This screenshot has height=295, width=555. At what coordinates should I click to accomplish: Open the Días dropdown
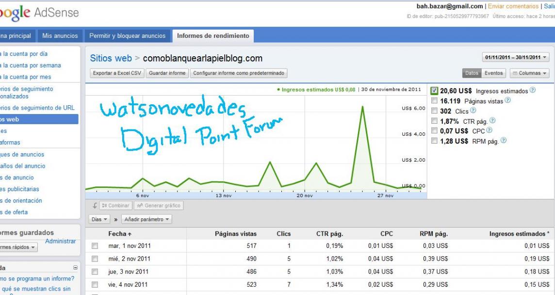pyautogui.click(x=99, y=219)
